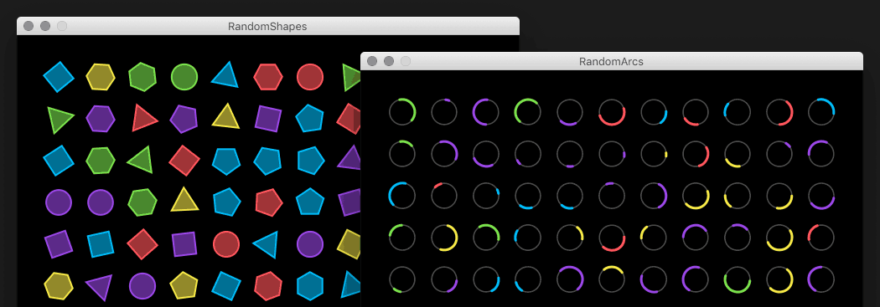
Task: Click the blue triangle in RandomShapes top row
Action: coord(225,75)
